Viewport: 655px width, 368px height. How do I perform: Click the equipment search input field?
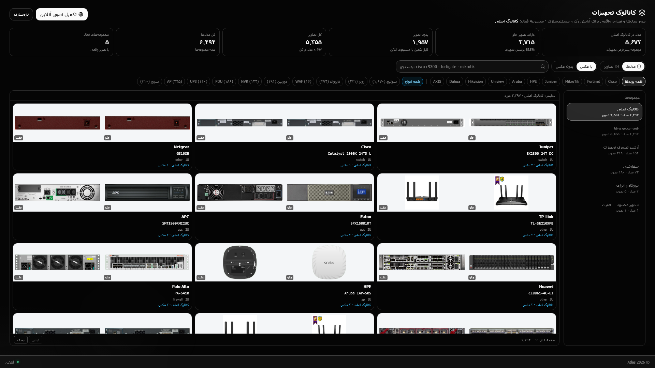coord(472,66)
